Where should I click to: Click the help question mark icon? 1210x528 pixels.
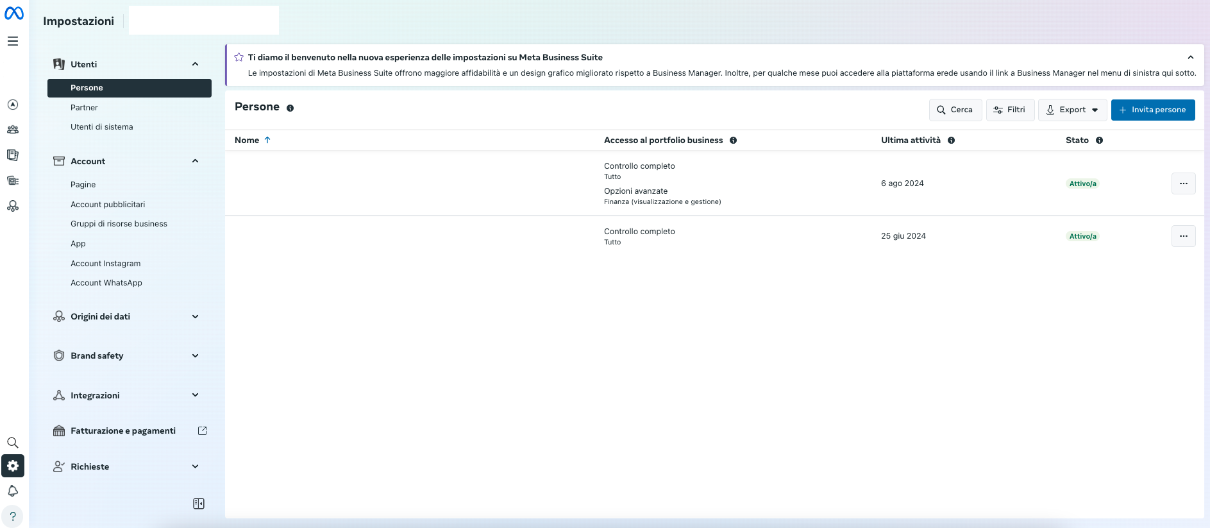pyautogui.click(x=13, y=516)
